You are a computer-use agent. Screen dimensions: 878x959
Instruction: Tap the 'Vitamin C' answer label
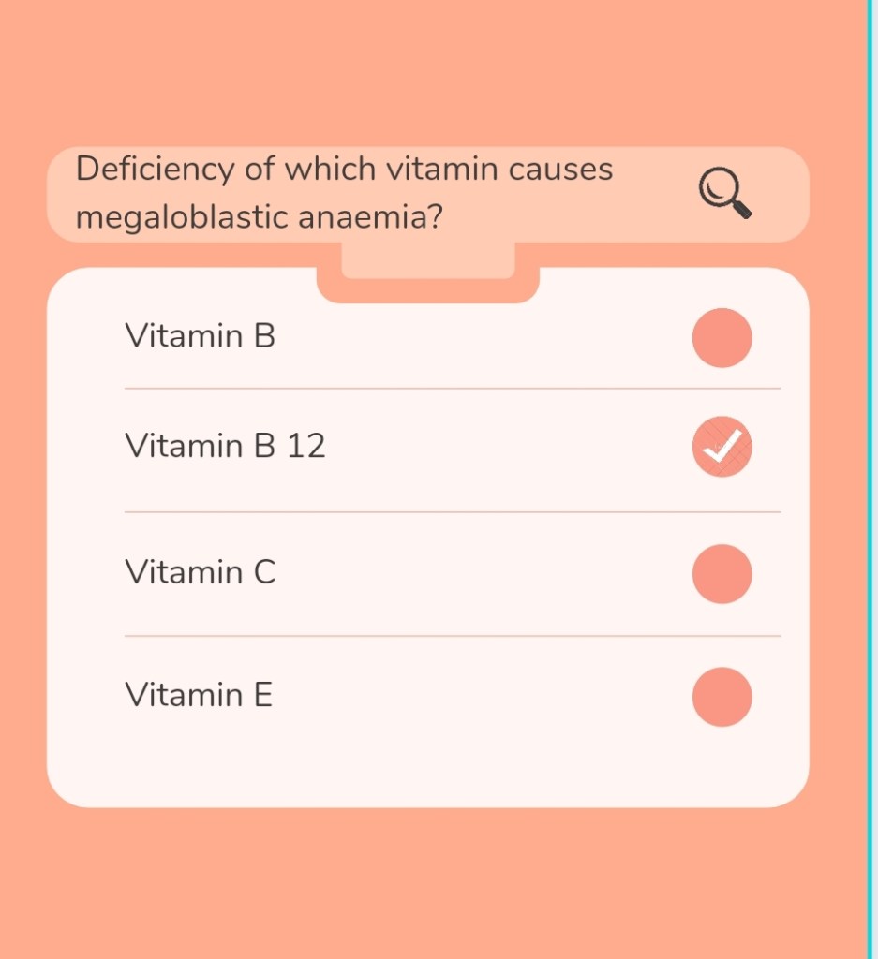click(x=200, y=571)
